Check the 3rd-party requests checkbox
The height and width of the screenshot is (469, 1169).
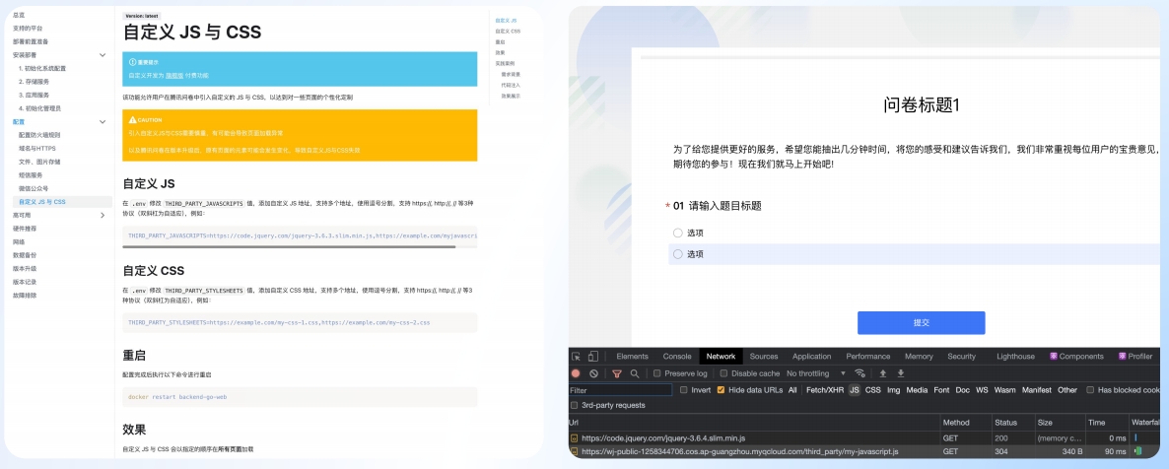click(574, 406)
